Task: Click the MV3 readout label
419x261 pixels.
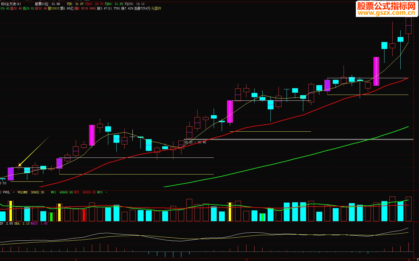Action: click(x=102, y=192)
